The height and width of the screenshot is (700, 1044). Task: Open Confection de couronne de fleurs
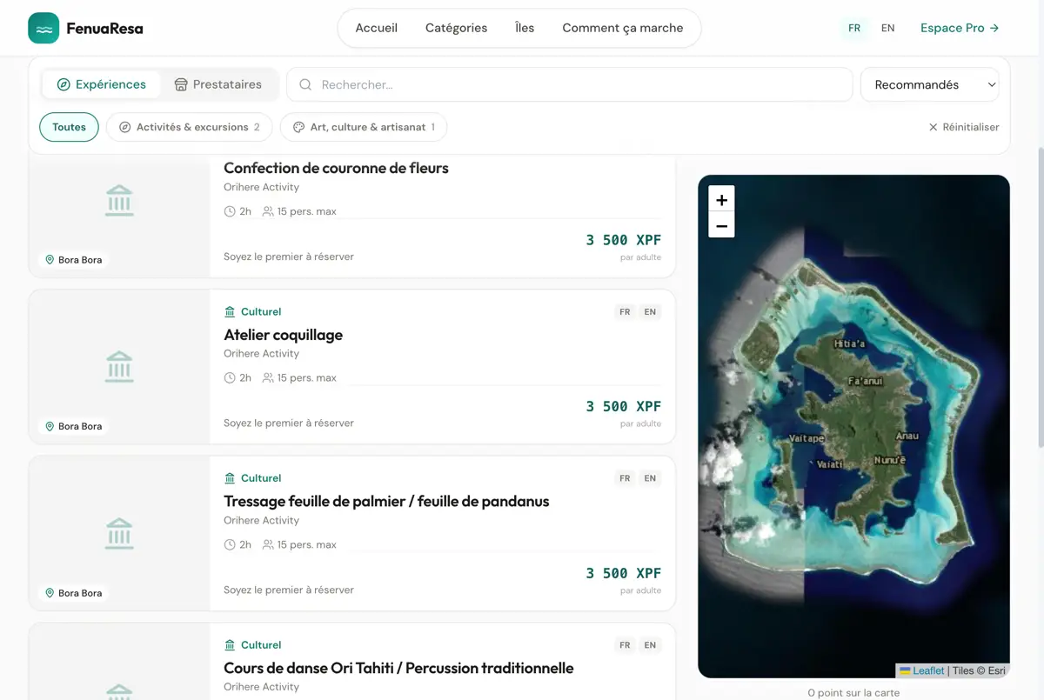(x=336, y=168)
